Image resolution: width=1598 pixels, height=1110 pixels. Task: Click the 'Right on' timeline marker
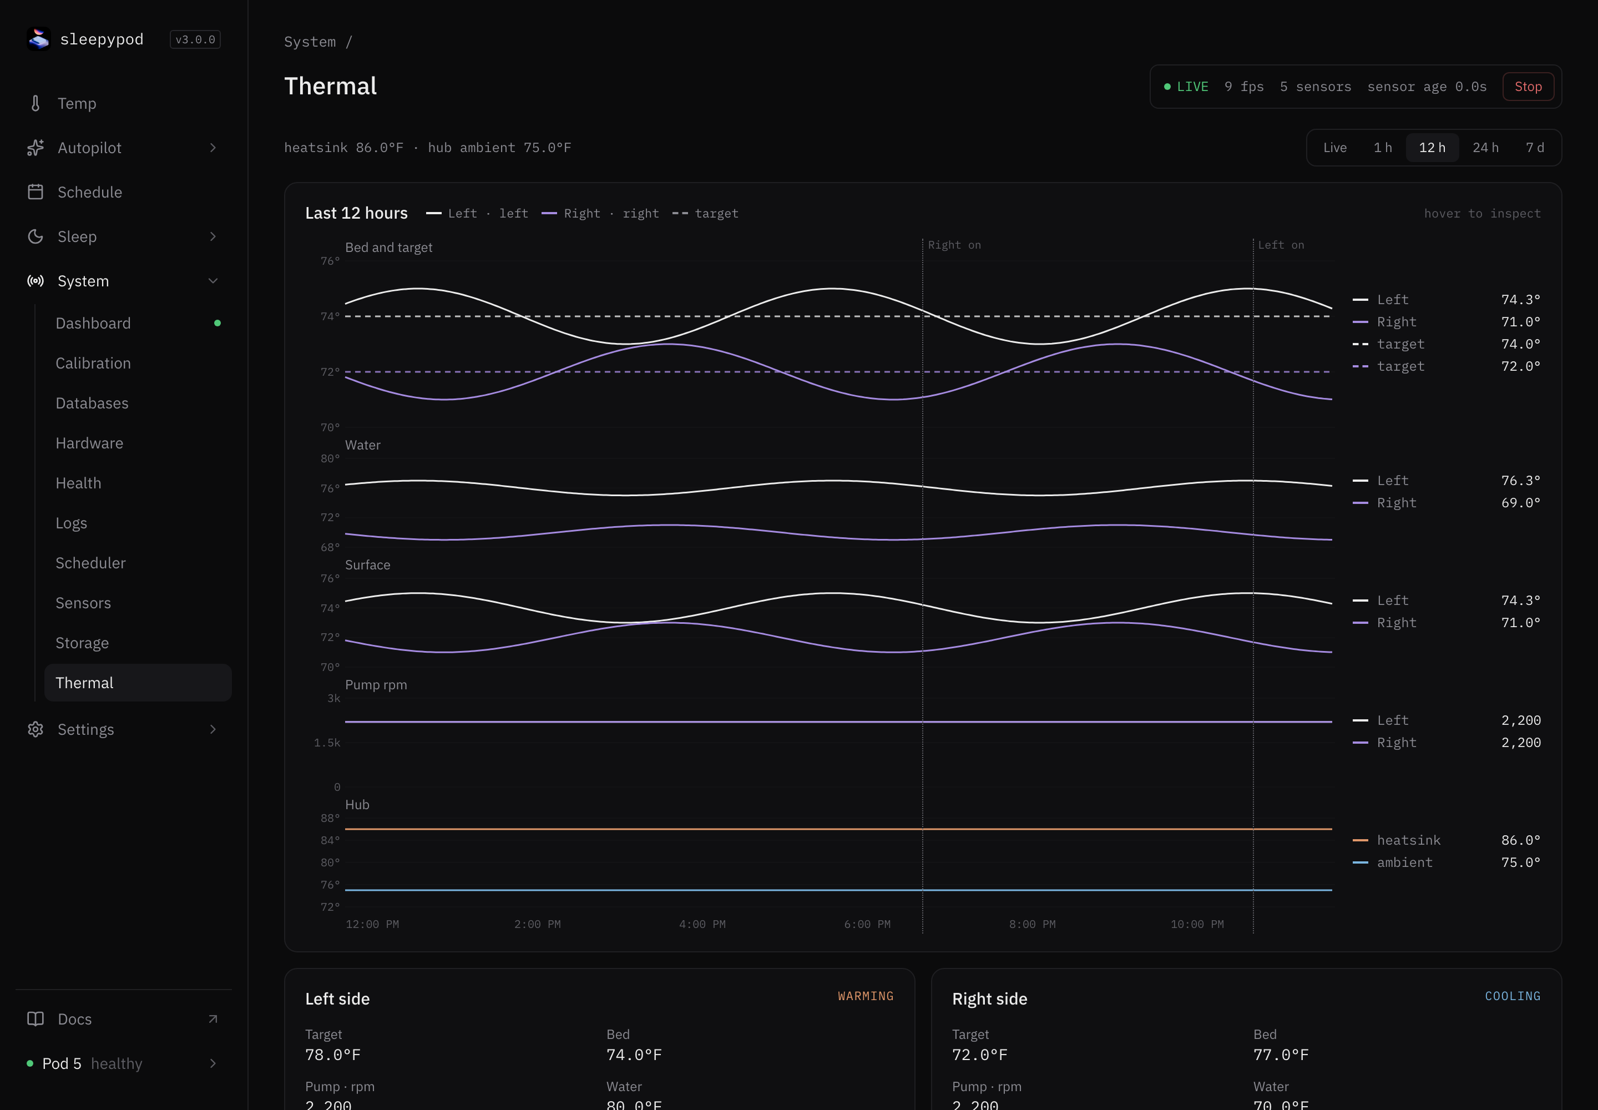pyautogui.click(x=954, y=245)
